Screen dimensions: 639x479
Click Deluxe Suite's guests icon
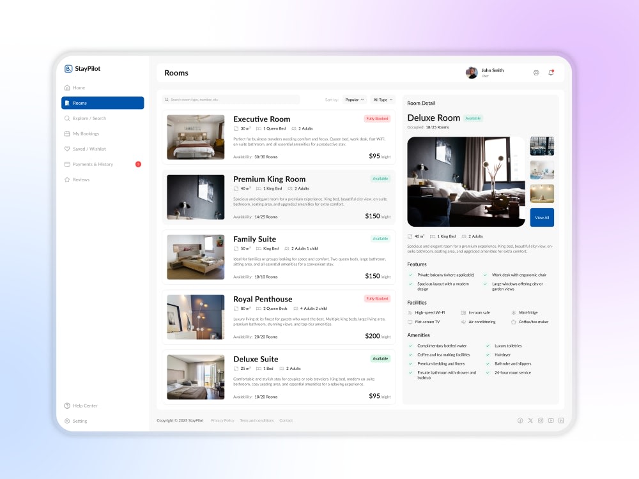(282, 369)
